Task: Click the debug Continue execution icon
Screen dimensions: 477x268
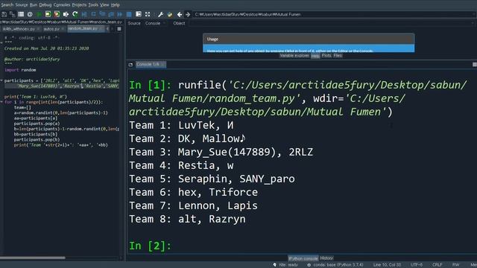Action: coord(120,14)
